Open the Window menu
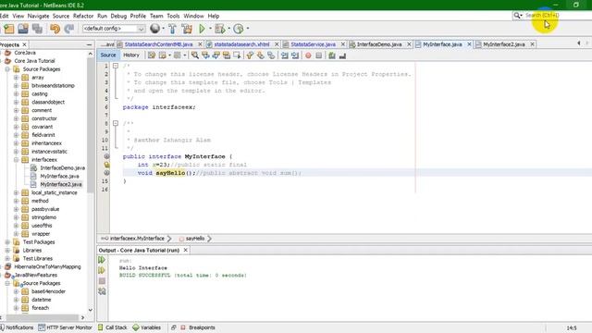Viewport: 592px width, 333px height. [193, 16]
